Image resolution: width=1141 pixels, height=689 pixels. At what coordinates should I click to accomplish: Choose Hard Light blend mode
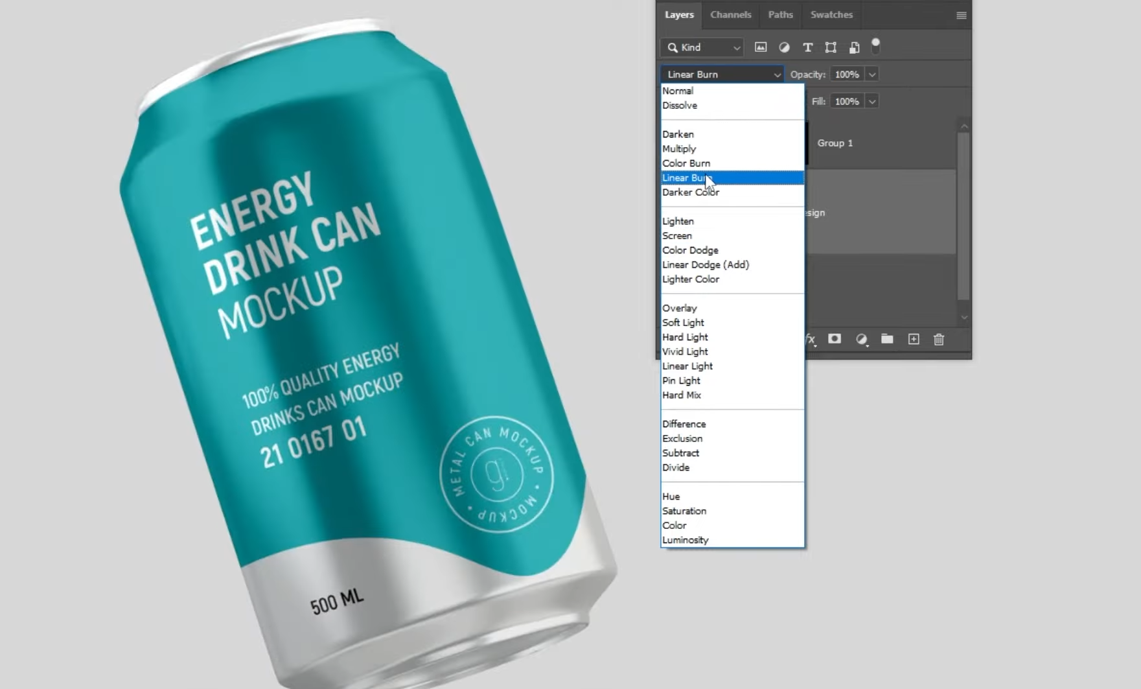click(x=732, y=337)
